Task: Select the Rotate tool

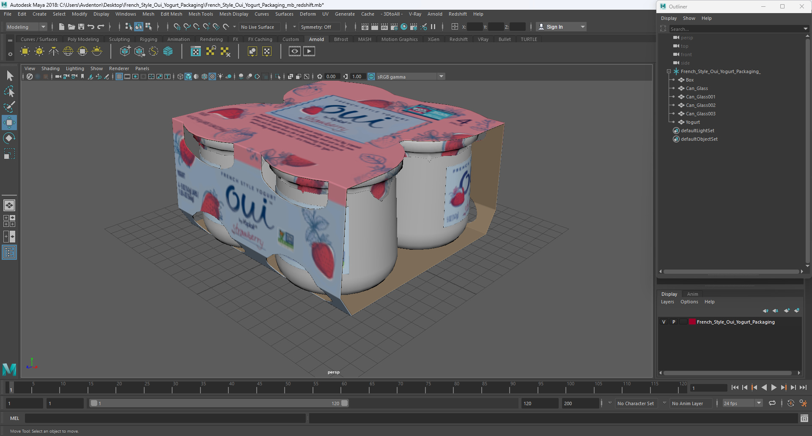Action: (x=9, y=138)
